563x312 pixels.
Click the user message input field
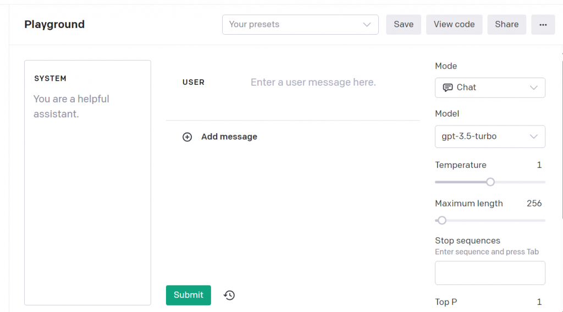point(313,83)
